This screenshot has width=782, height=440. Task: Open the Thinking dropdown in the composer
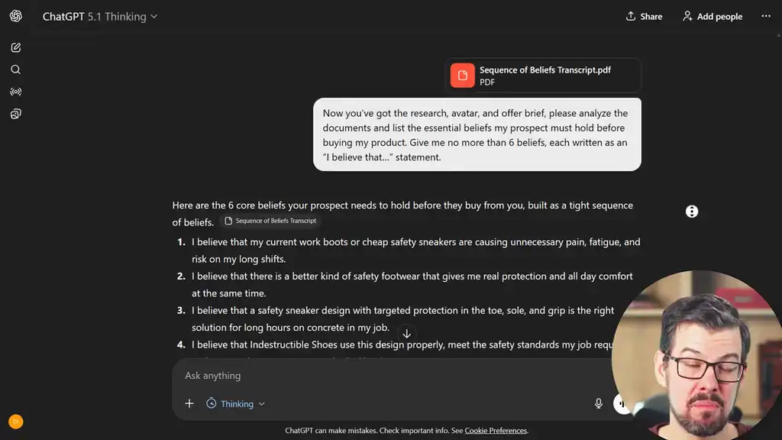click(x=236, y=403)
